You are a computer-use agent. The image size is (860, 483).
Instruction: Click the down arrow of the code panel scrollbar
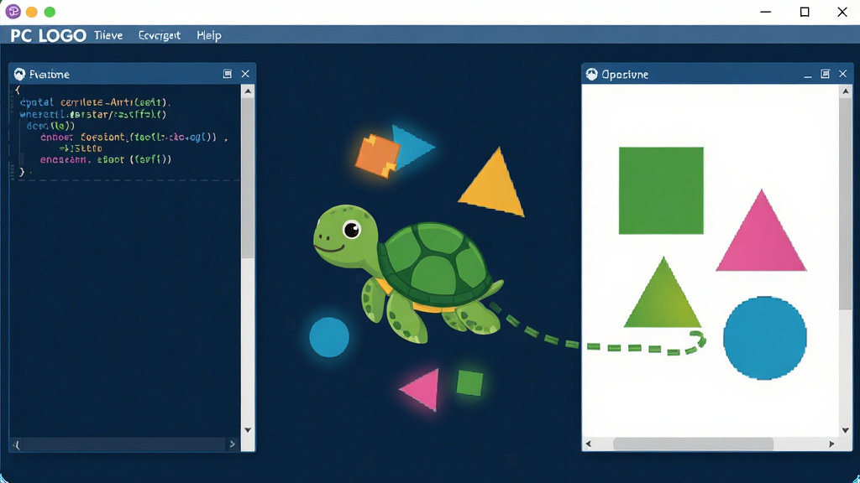click(248, 430)
